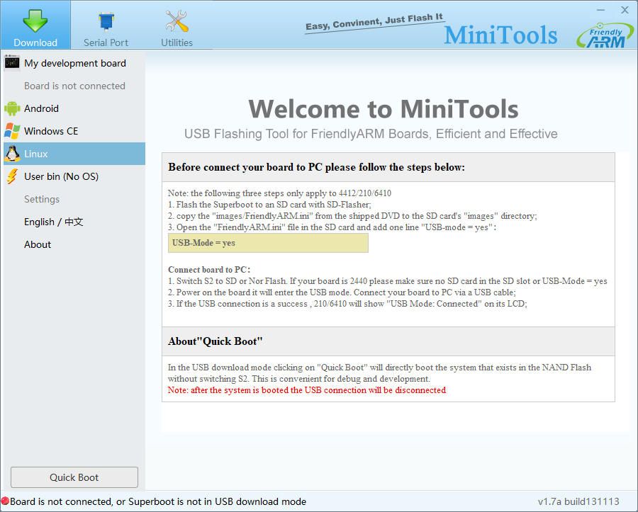Switch to the Serial Port tab

click(x=106, y=25)
